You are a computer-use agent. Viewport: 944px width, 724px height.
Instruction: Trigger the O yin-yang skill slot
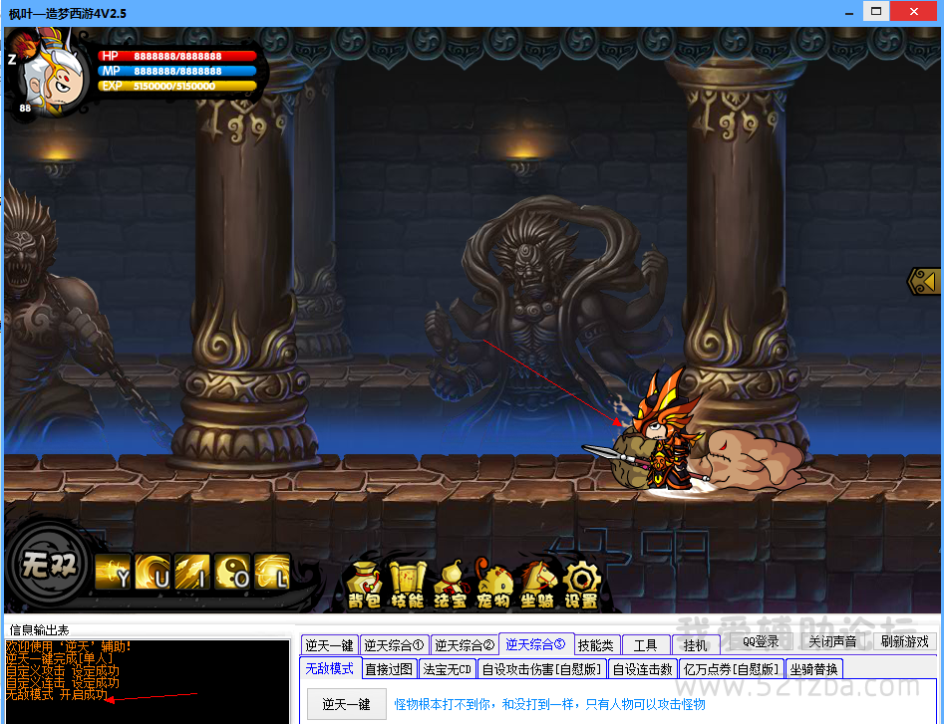(232, 572)
